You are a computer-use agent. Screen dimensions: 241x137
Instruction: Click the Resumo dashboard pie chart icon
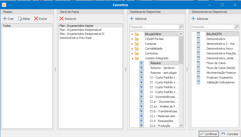[x=141, y=63]
